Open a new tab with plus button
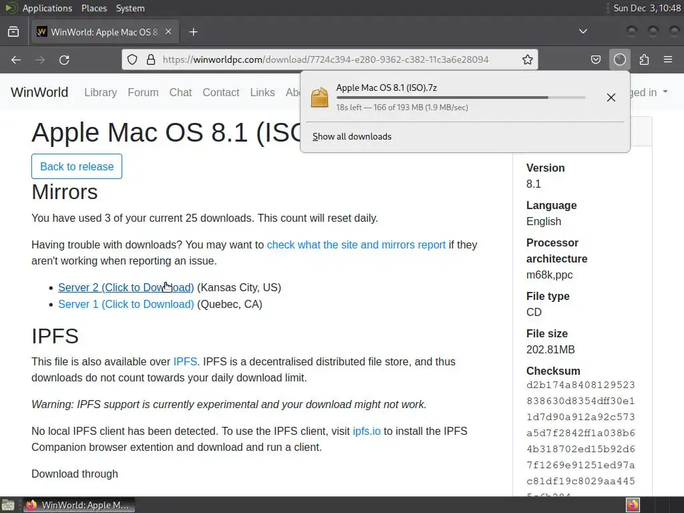This screenshot has height=513, width=684. coord(193,32)
